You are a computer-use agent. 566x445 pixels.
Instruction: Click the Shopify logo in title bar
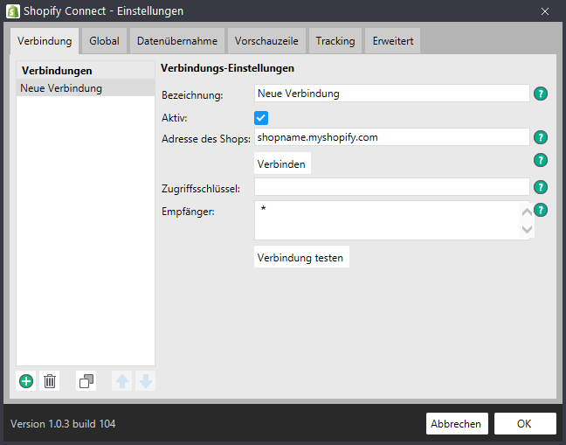[13, 11]
